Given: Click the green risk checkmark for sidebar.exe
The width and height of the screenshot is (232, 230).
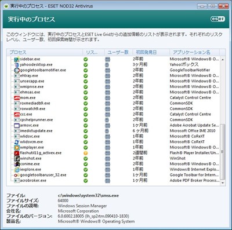Looking at the screenshot, I should (85, 59).
